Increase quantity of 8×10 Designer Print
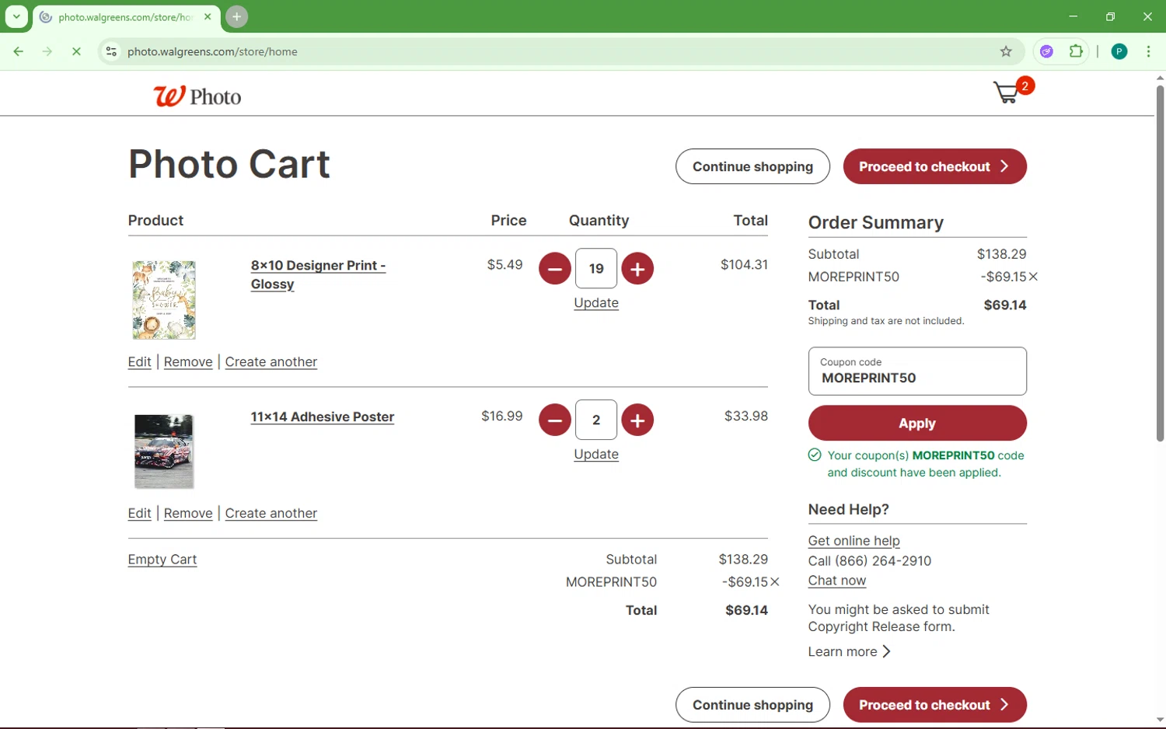Viewport: 1166px width, 729px height. point(637,269)
